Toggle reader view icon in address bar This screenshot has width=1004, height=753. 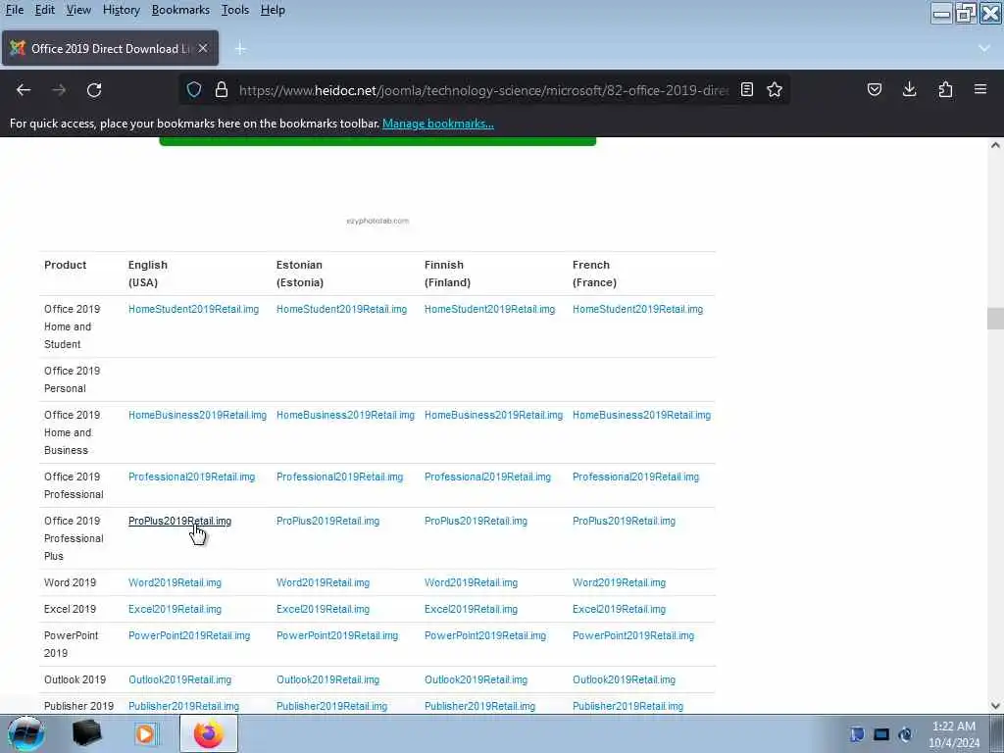tap(746, 89)
